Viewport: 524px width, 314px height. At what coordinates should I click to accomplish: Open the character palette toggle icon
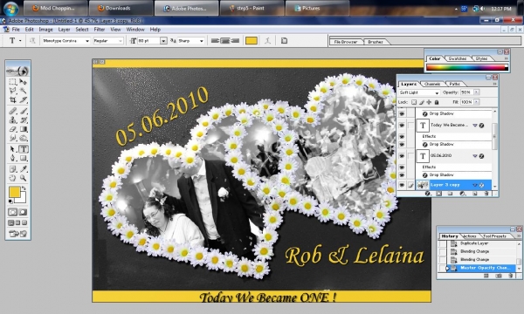coord(284,41)
